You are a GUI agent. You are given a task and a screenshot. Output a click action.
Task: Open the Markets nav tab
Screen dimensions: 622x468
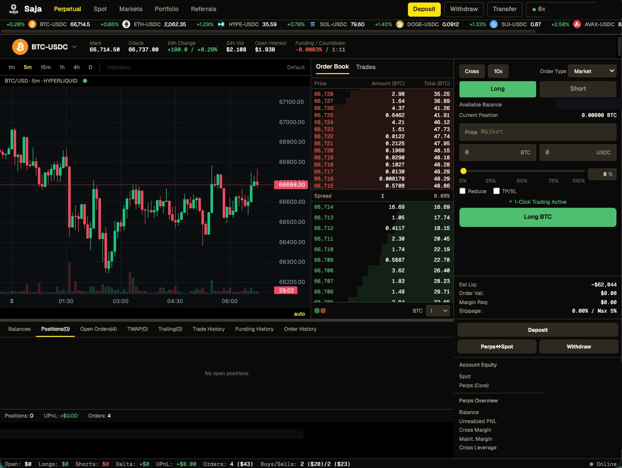pos(131,9)
